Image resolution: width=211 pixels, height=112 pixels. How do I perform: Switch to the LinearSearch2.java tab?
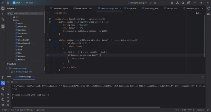click(83, 8)
